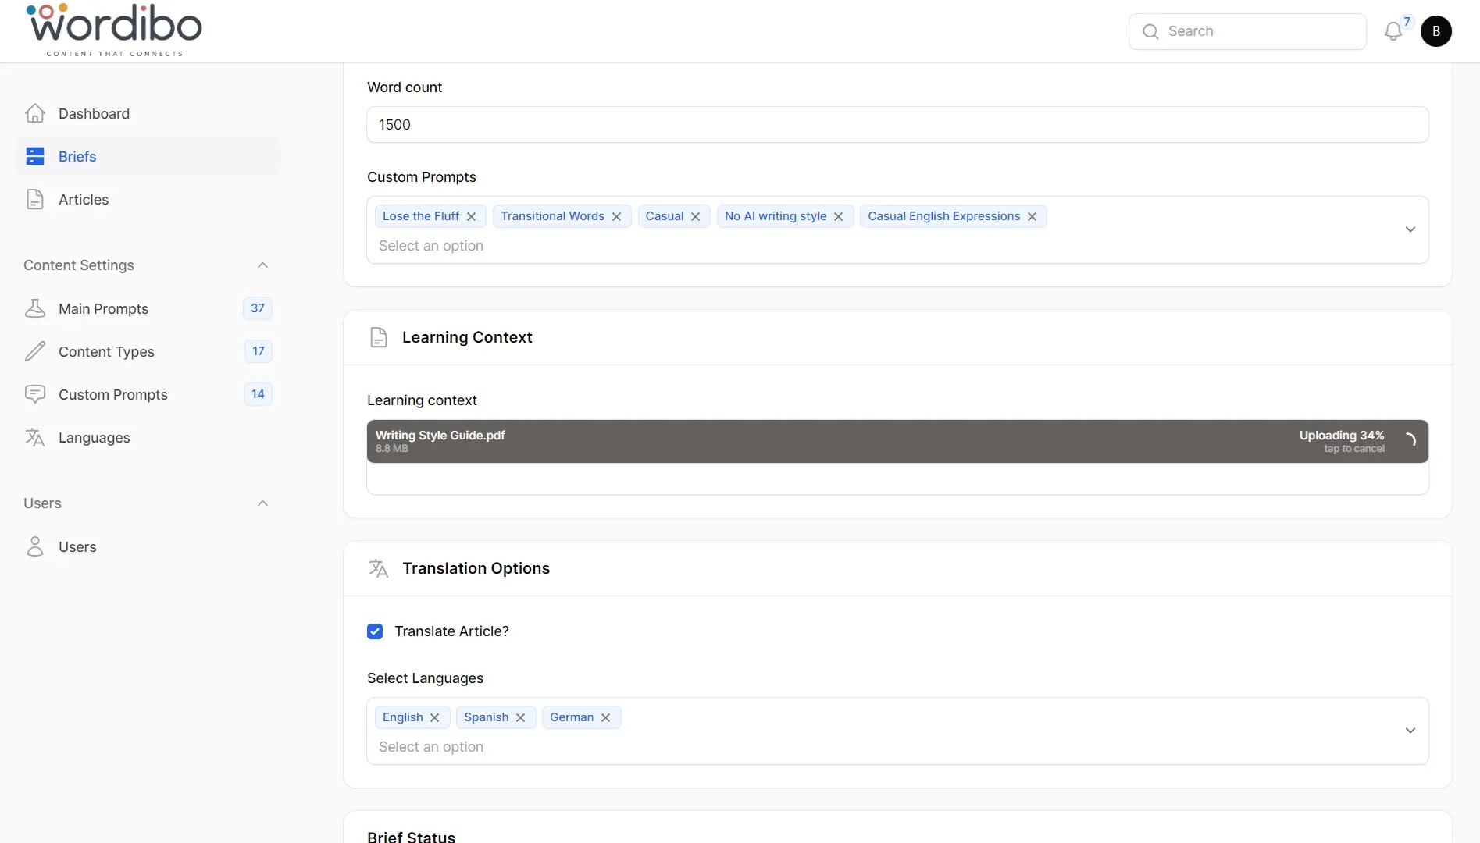Remove the Casual custom prompt tag
Screen dimensions: 1480x843
pyautogui.click(x=695, y=216)
